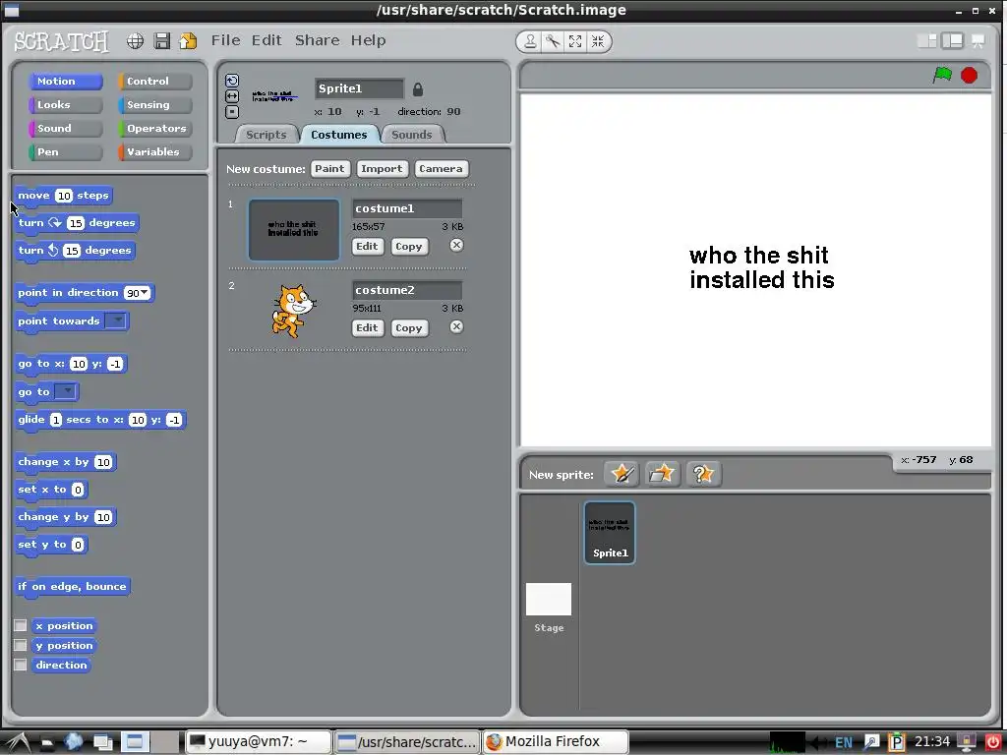Select the Sensing block category
1007x755 pixels.
pos(154,104)
